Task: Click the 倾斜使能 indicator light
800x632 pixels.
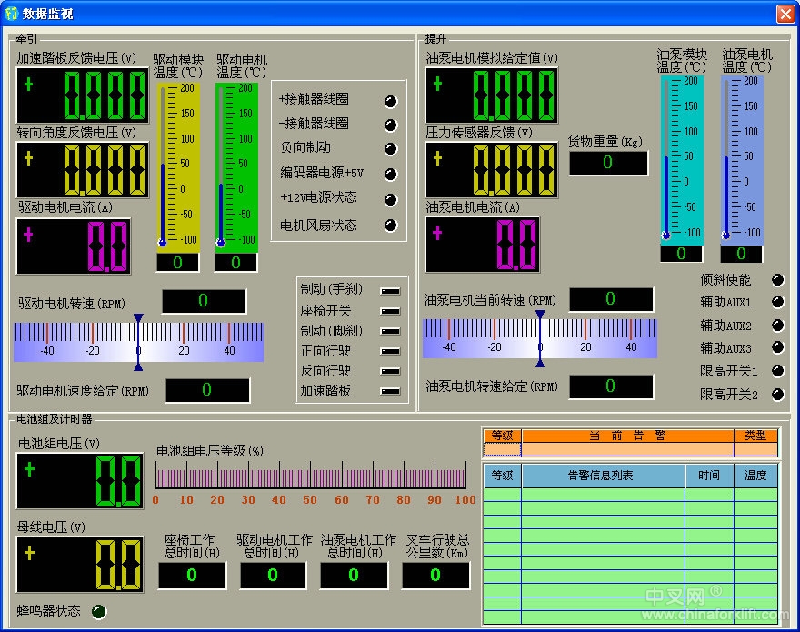Action: pos(778,280)
